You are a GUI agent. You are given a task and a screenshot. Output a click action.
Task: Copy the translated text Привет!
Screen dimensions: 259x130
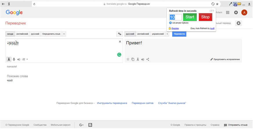click(x=133, y=59)
